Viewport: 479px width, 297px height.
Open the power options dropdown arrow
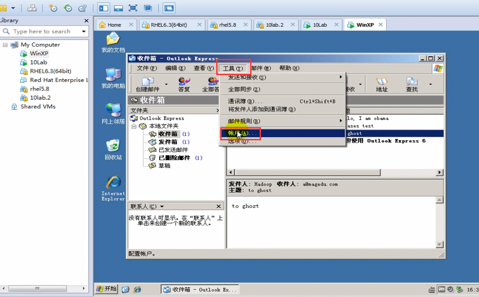13,8
